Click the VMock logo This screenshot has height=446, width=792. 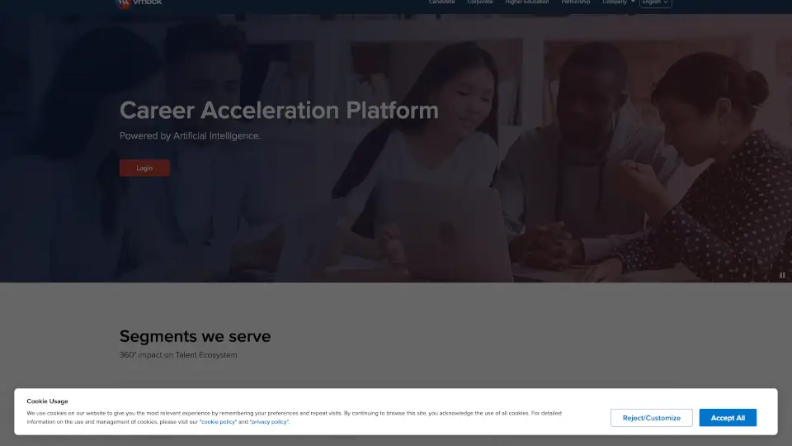point(139,3)
